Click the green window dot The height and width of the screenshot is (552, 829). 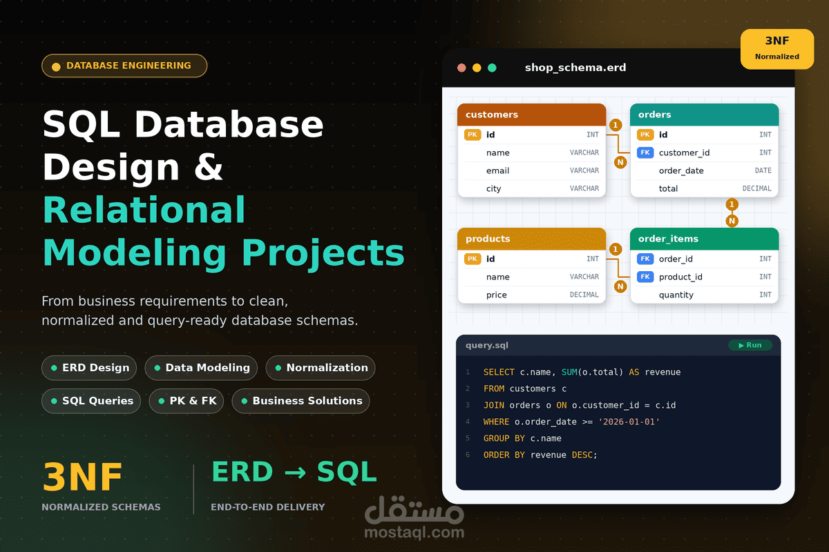pyautogui.click(x=492, y=68)
